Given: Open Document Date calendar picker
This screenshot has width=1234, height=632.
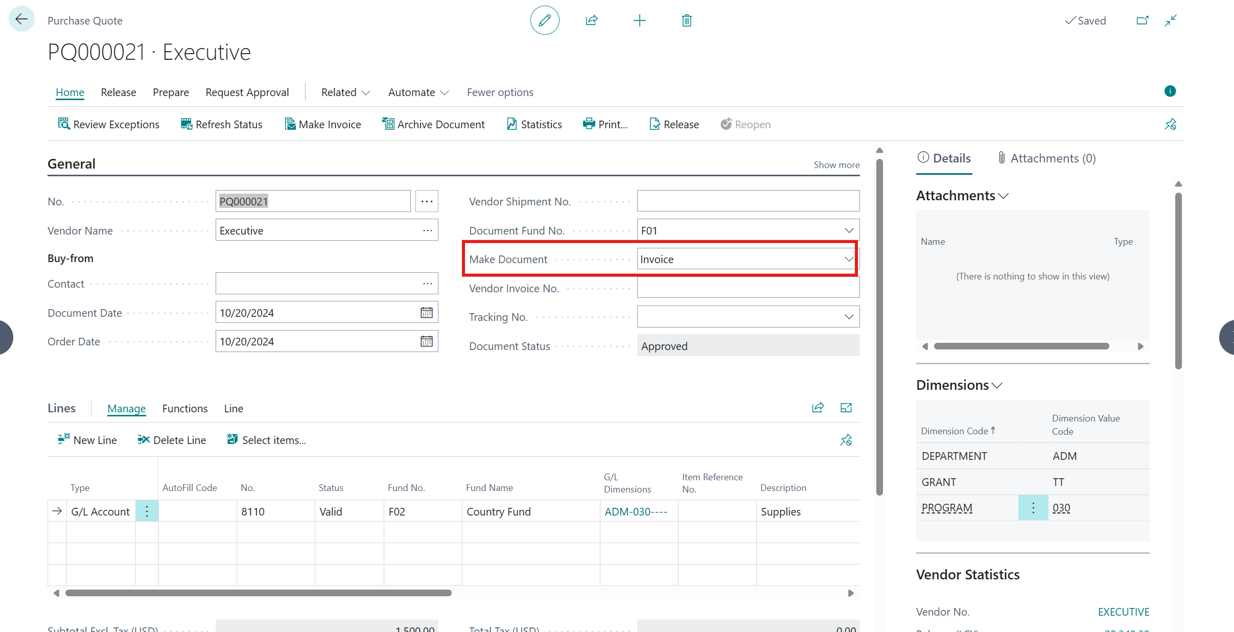Looking at the screenshot, I should (426, 313).
